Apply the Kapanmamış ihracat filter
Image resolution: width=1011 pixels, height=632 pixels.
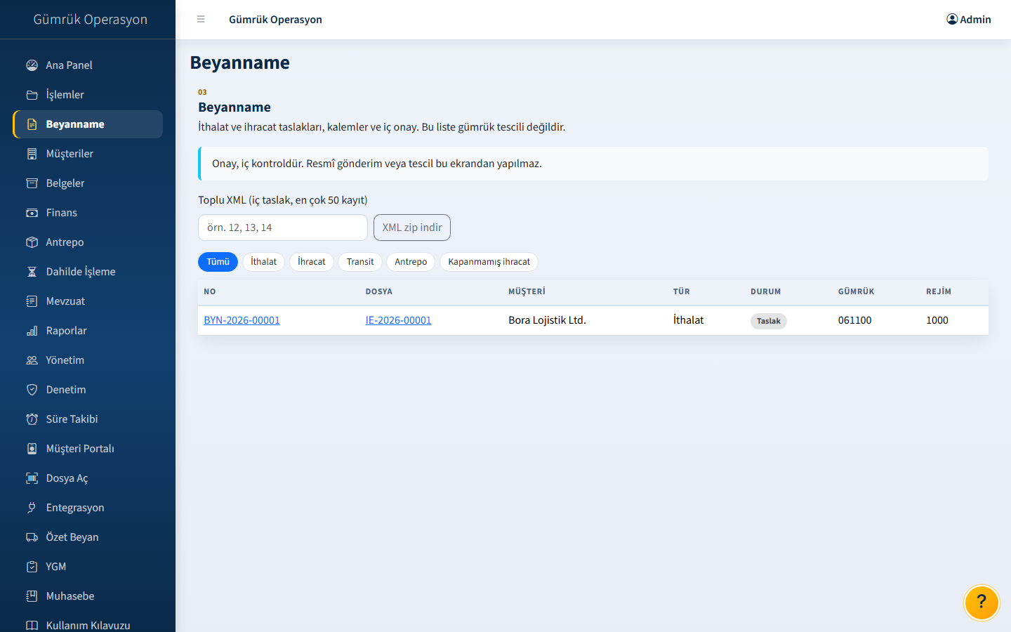pos(489,262)
